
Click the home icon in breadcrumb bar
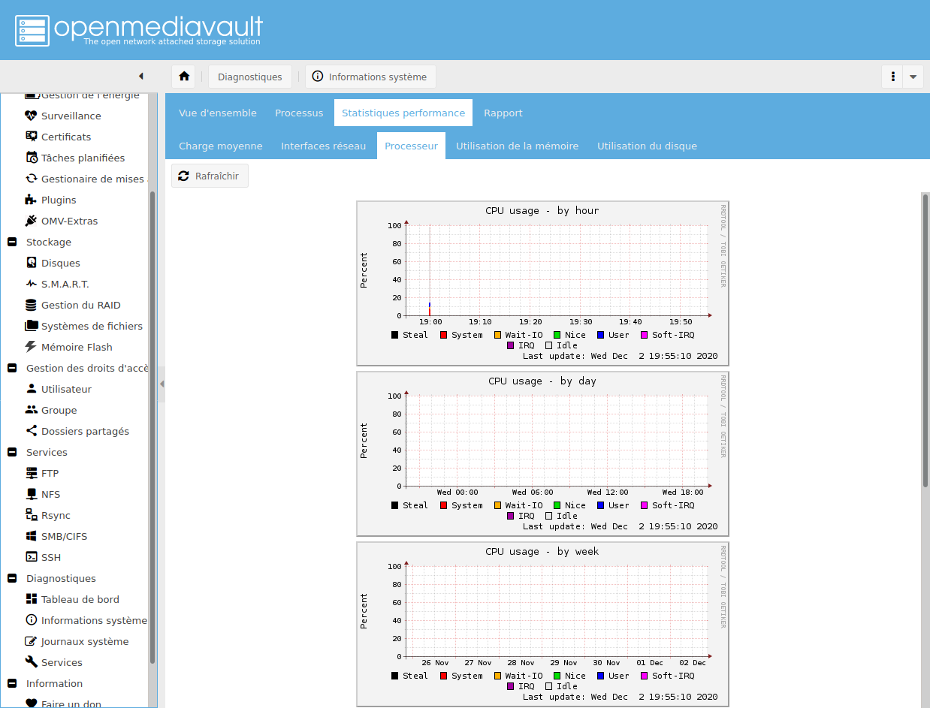[183, 77]
